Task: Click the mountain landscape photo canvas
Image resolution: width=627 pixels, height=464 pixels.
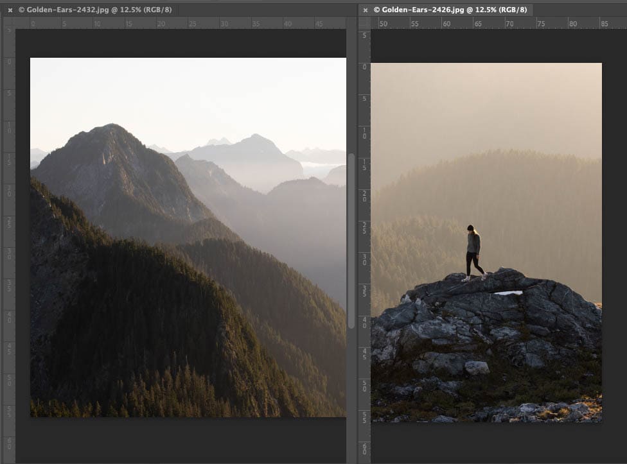Action: tap(188, 237)
